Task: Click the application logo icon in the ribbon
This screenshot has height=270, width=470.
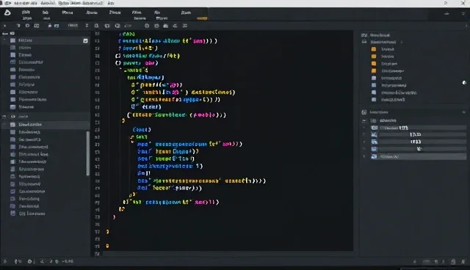Action: click(x=7, y=12)
